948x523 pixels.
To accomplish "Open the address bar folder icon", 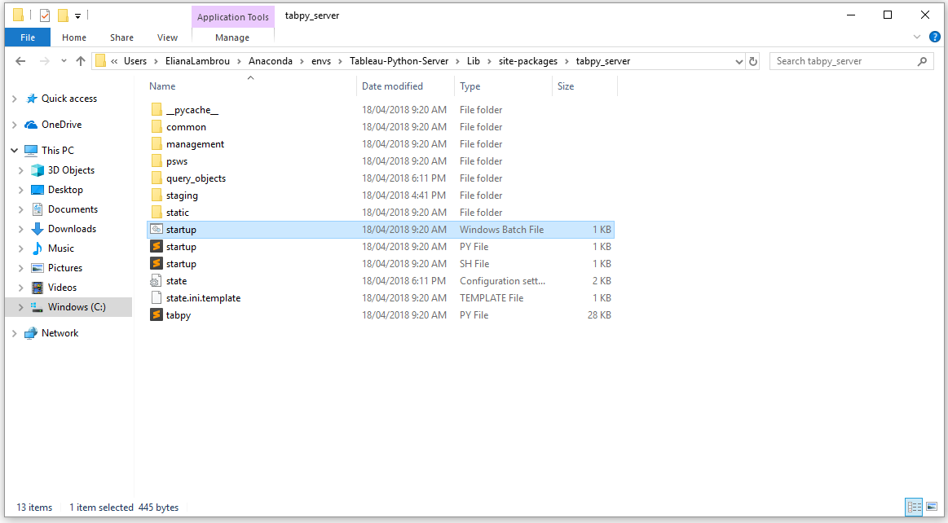I will (100, 61).
